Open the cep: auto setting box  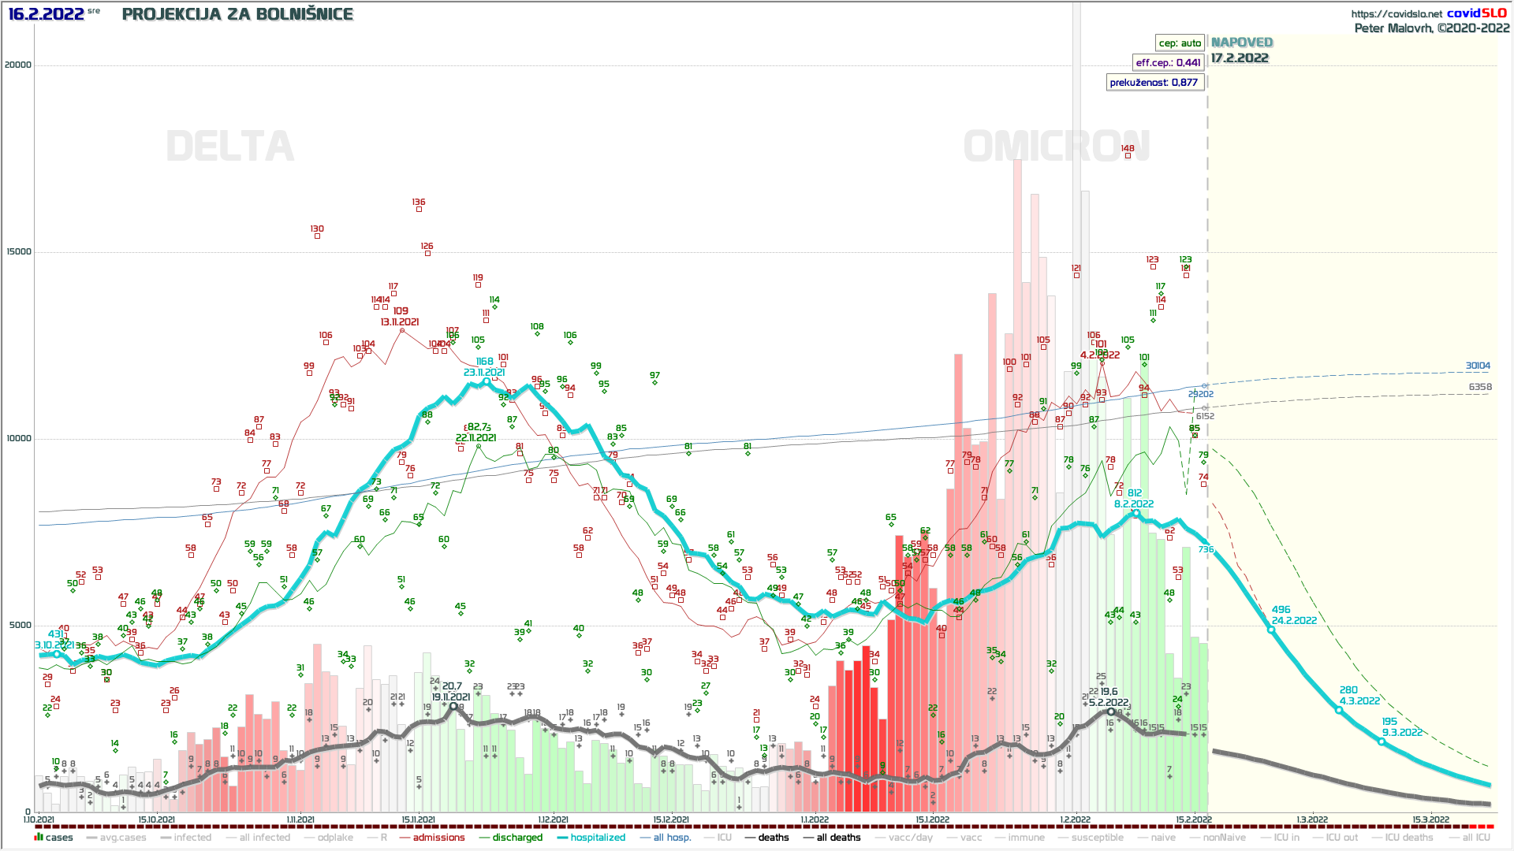tap(1180, 43)
